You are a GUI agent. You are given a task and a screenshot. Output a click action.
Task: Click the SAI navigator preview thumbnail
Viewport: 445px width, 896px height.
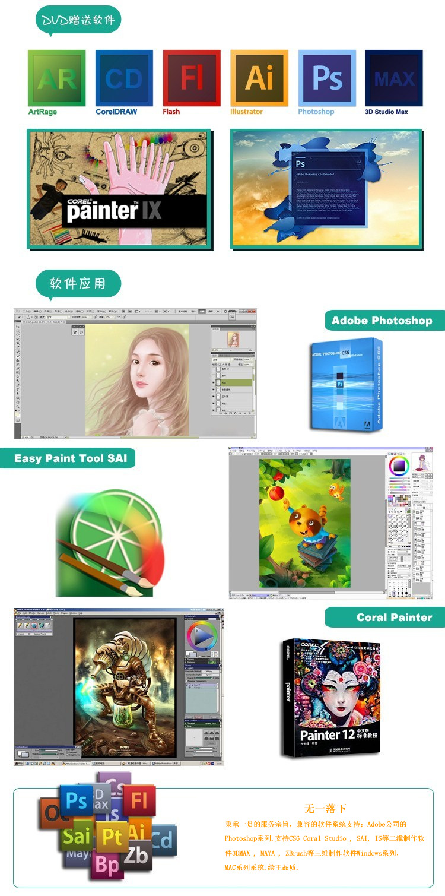click(422, 463)
